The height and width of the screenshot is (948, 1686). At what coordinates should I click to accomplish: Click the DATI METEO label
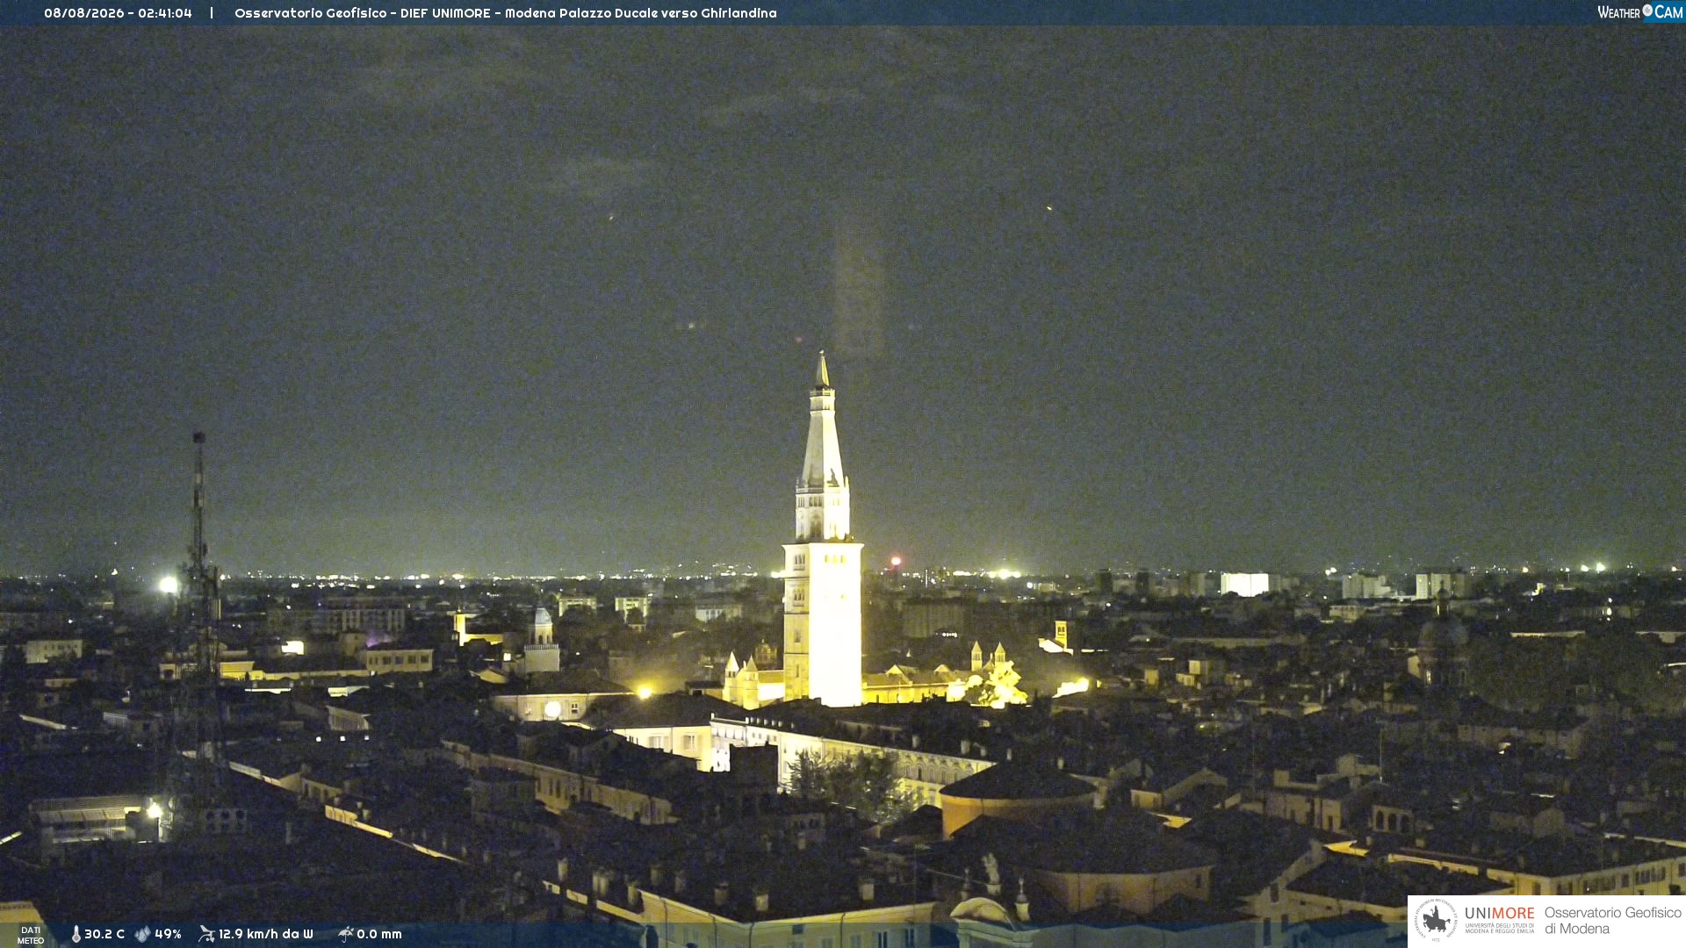point(31,935)
